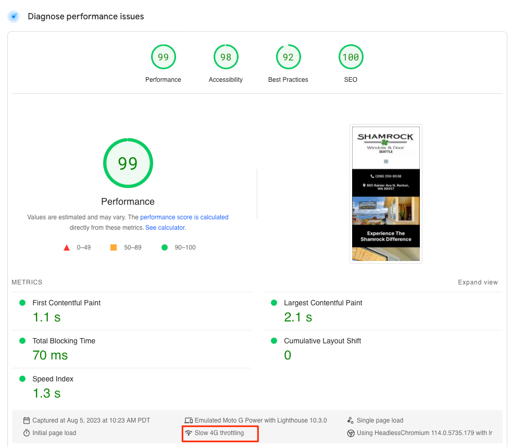Open the See calculator link
The height and width of the screenshot is (447, 511).
[x=165, y=228]
